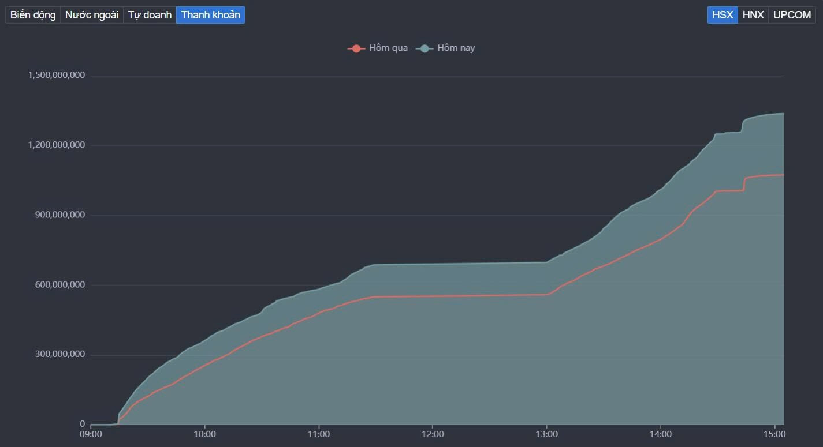Viewport: 823px width, 447px height.
Task: Click the 10:00 time axis label
Action: click(x=204, y=434)
